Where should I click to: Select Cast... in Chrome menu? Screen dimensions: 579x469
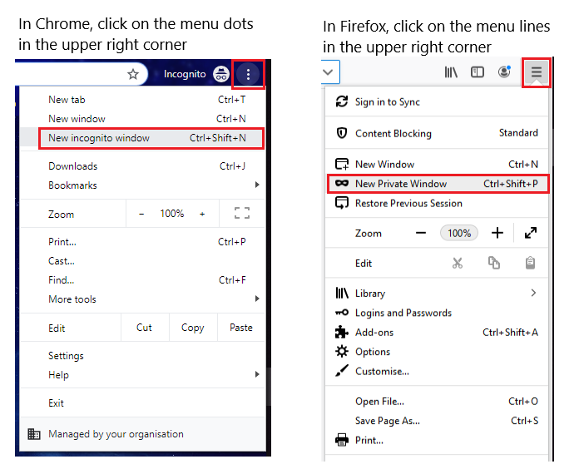pos(142,261)
